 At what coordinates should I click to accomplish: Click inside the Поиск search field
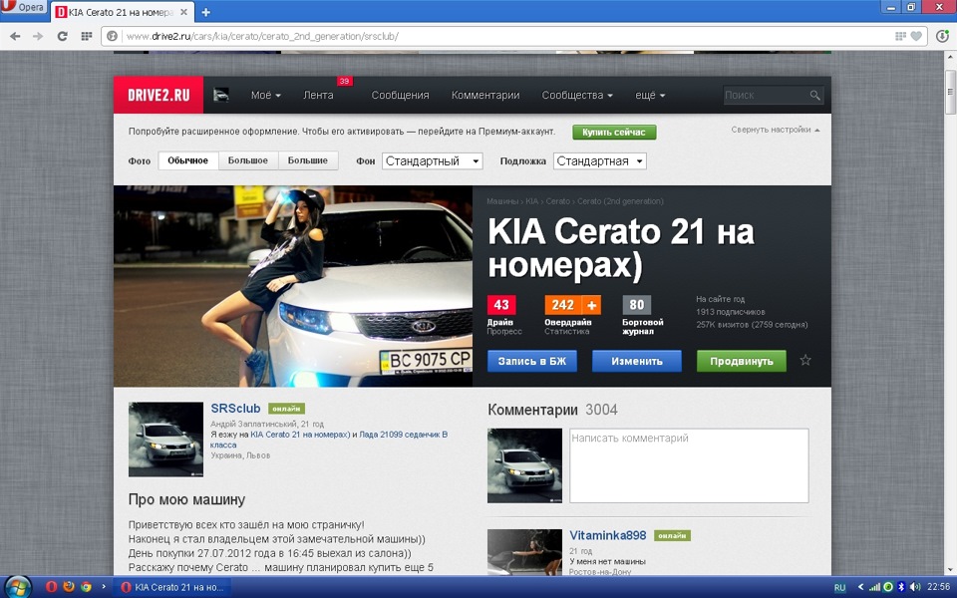tap(766, 96)
